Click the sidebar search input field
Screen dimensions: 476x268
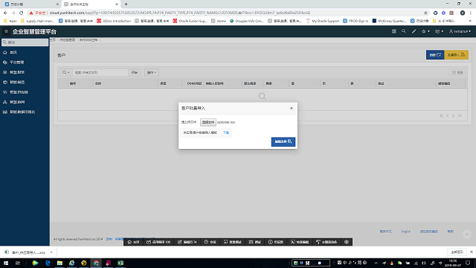pos(25,42)
